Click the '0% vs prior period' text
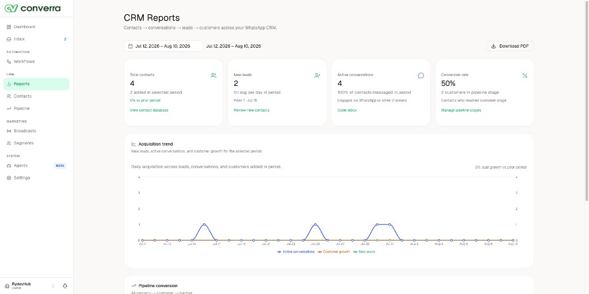The image size is (589, 294). [145, 100]
